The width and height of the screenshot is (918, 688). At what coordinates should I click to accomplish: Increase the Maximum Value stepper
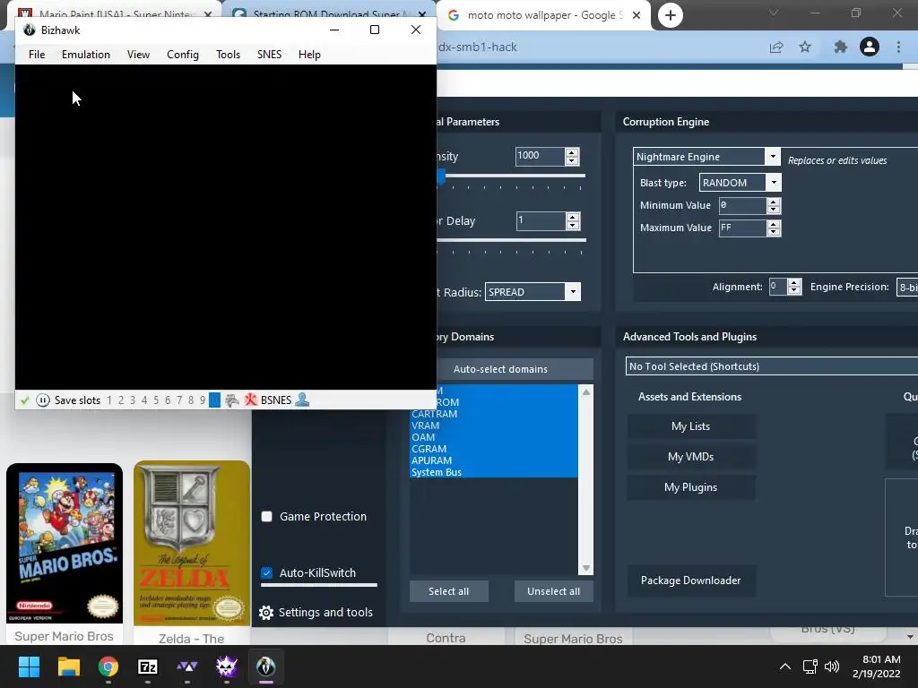pos(774,224)
